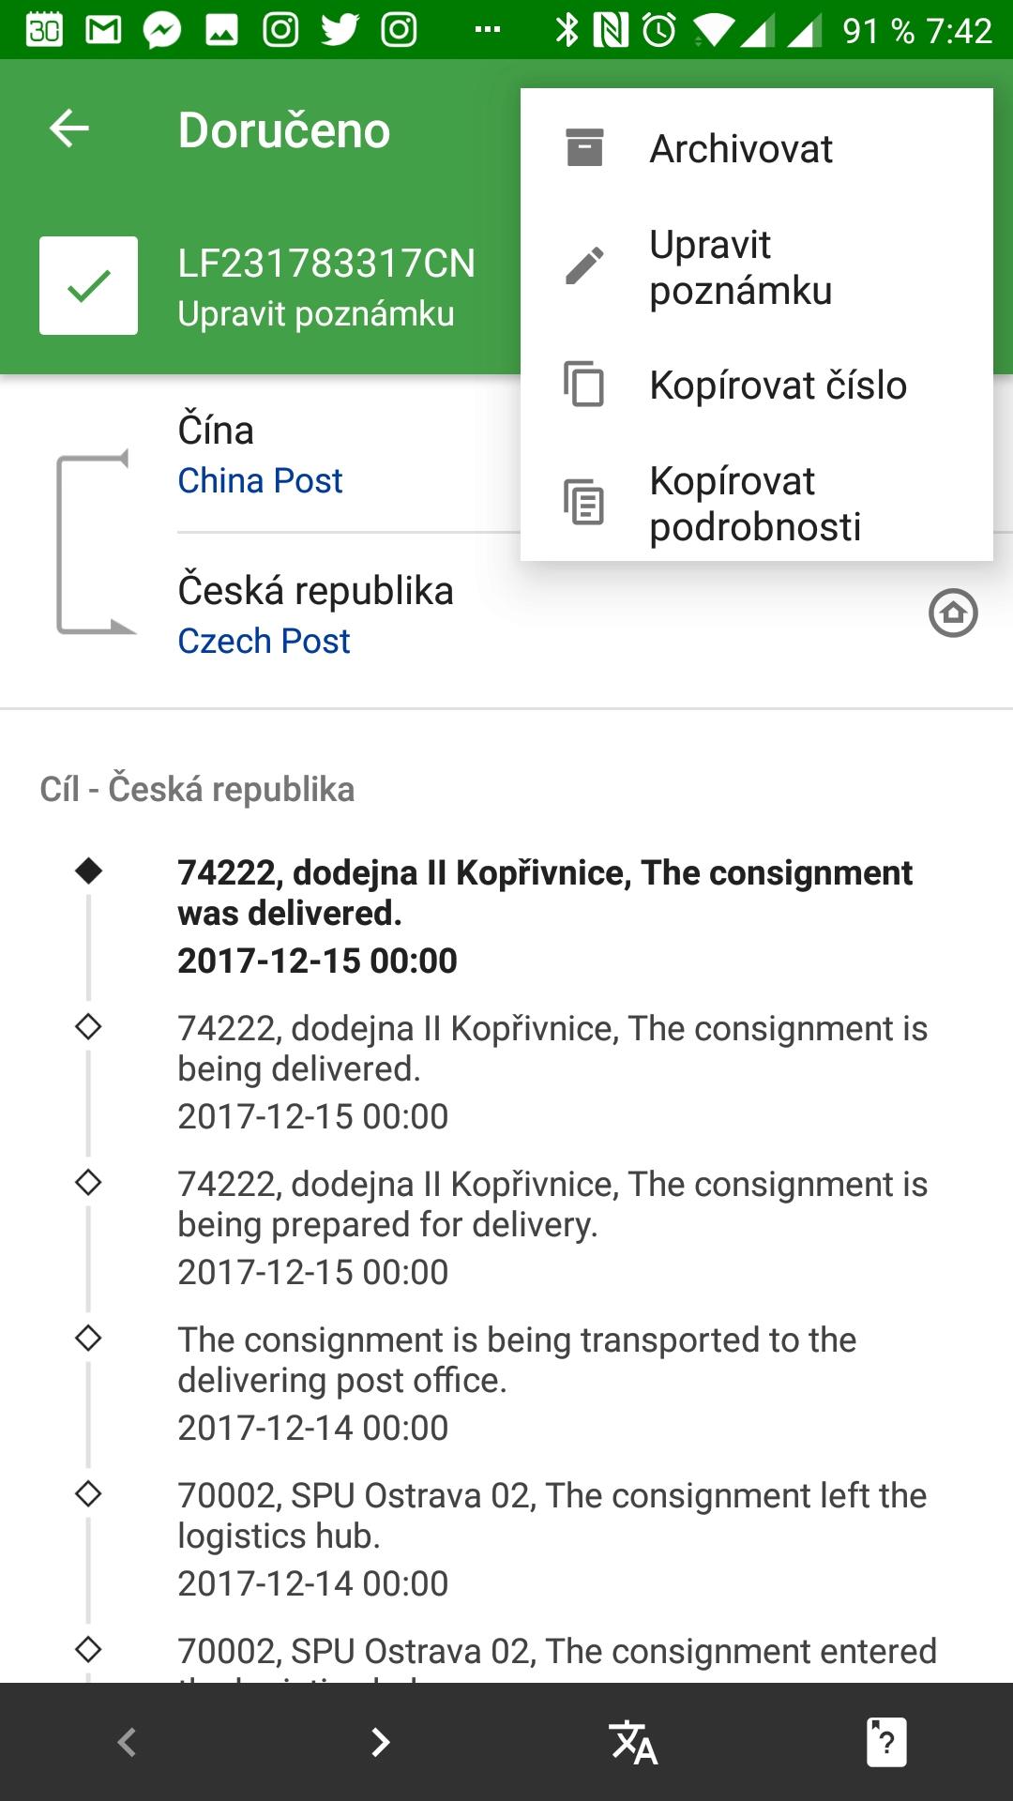Click the Kopírovat podrobnosti document icon

click(x=584, y=503)
